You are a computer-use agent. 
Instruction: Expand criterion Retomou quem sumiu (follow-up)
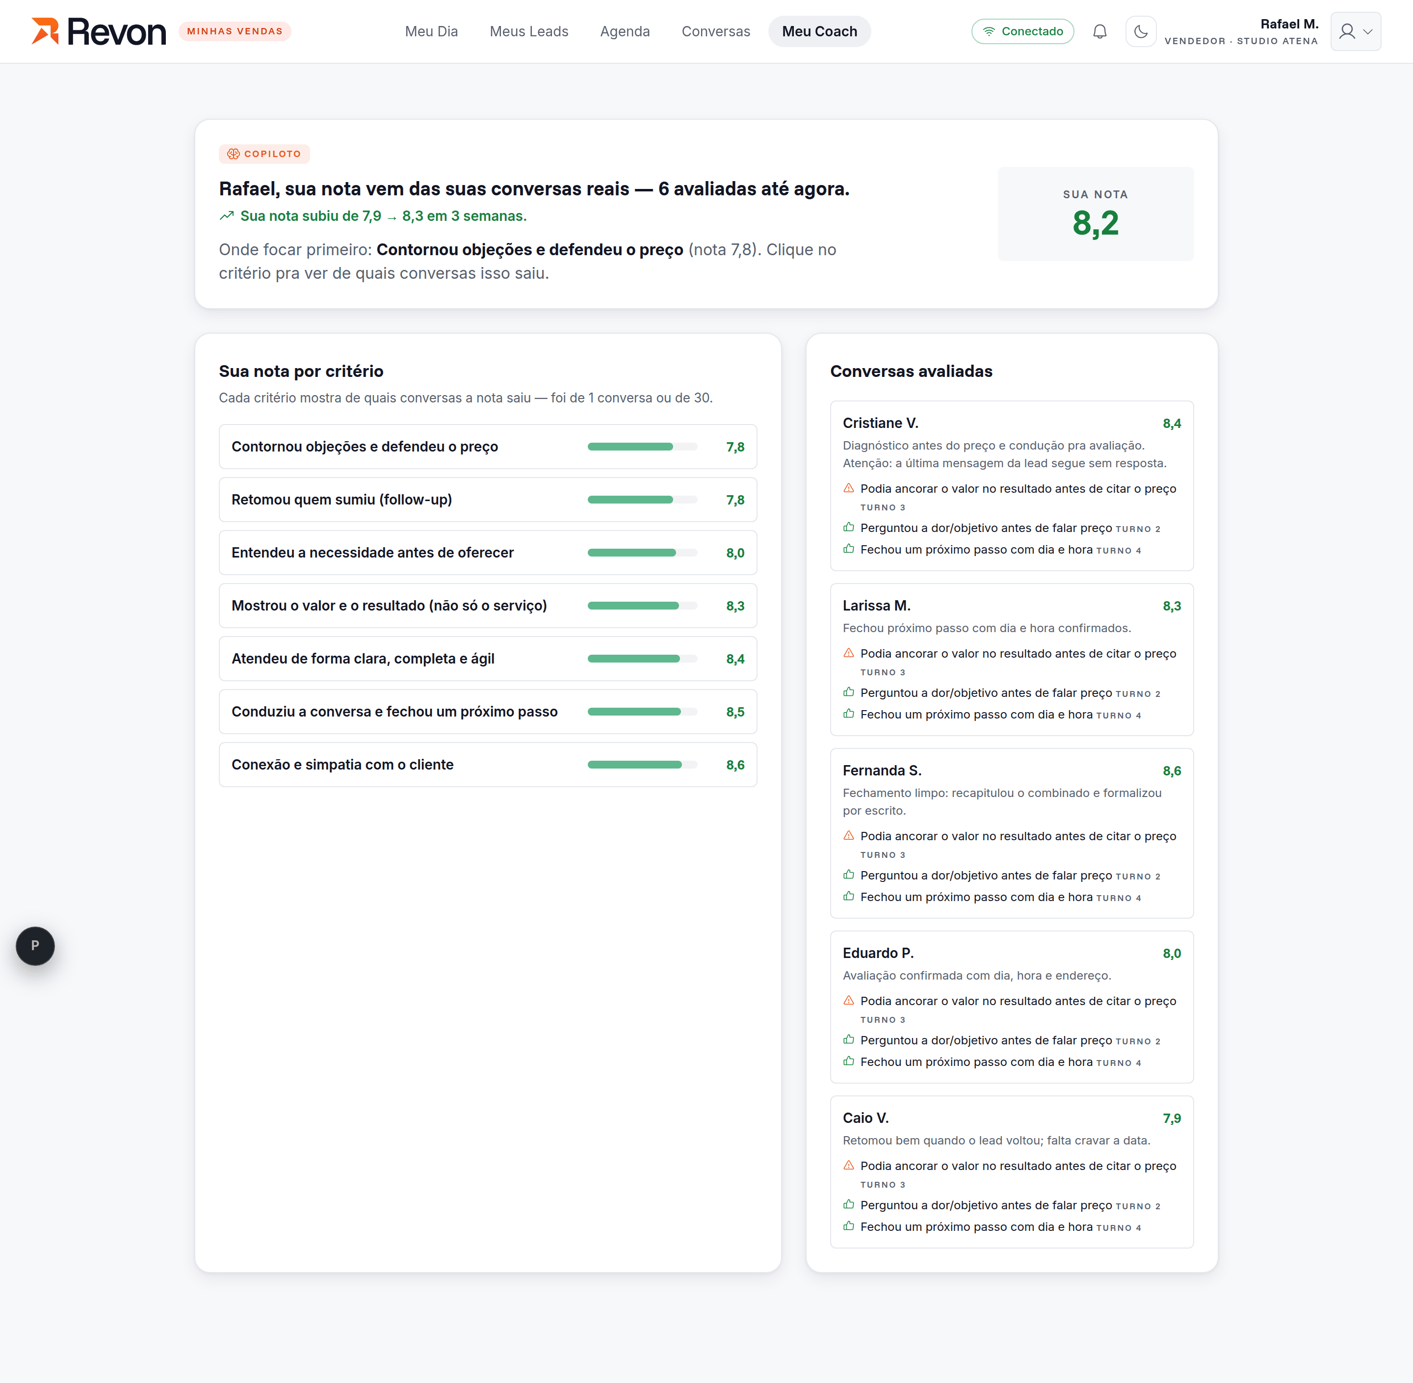click(487, 500)
